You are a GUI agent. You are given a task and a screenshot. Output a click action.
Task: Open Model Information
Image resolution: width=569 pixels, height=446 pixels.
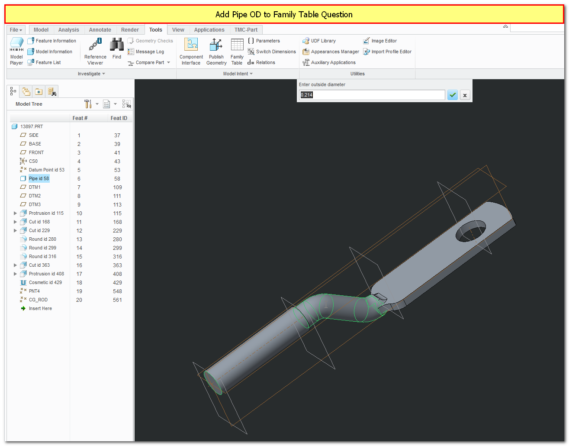pos(50,52)
